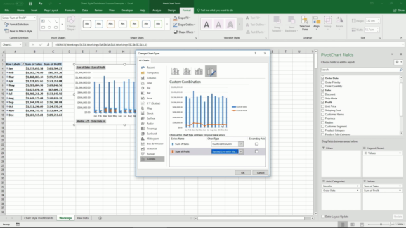Screen dimensions: 406x228
Task: Click the Share button
Action: (399, 11)
